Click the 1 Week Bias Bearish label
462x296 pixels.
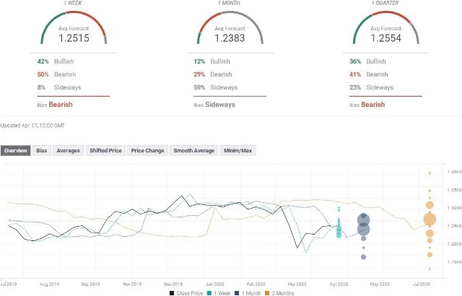(60, 105)
